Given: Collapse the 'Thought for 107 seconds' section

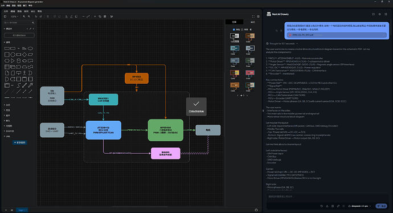Looking at the screenshot, I should pos(282,44).
